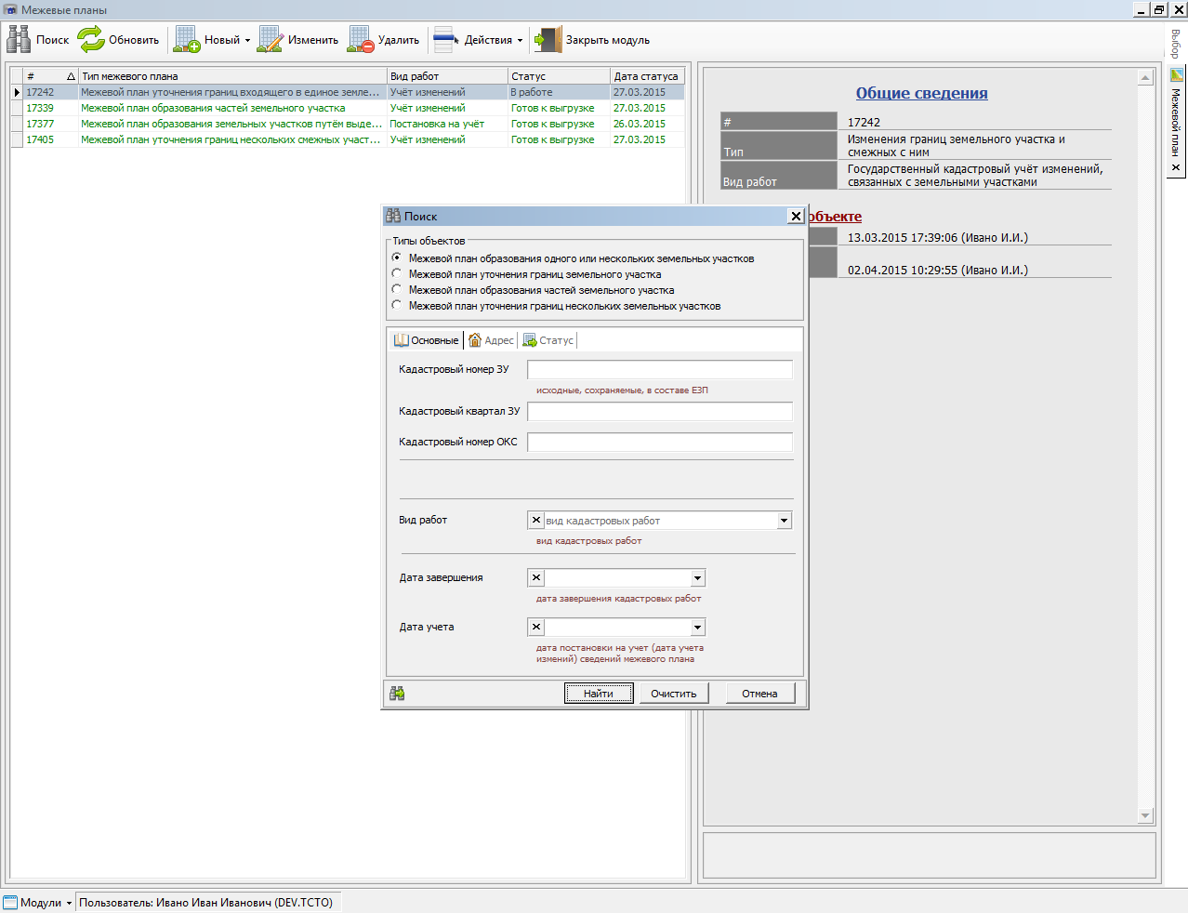Click the green Refresh arrows icon
1188x913 pixels.
91,40
